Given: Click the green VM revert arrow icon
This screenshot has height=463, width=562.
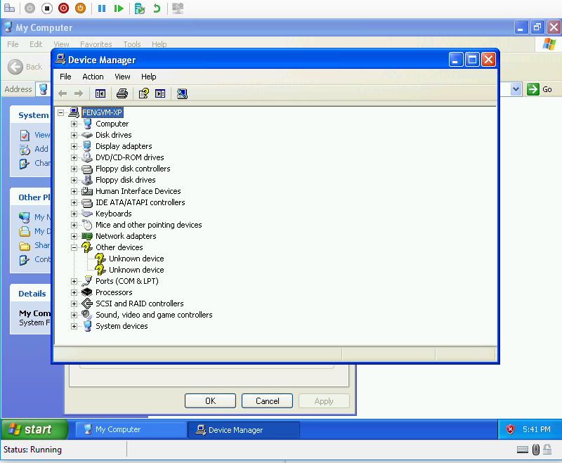Looking at the screenshot, I should tap(157, 8).
